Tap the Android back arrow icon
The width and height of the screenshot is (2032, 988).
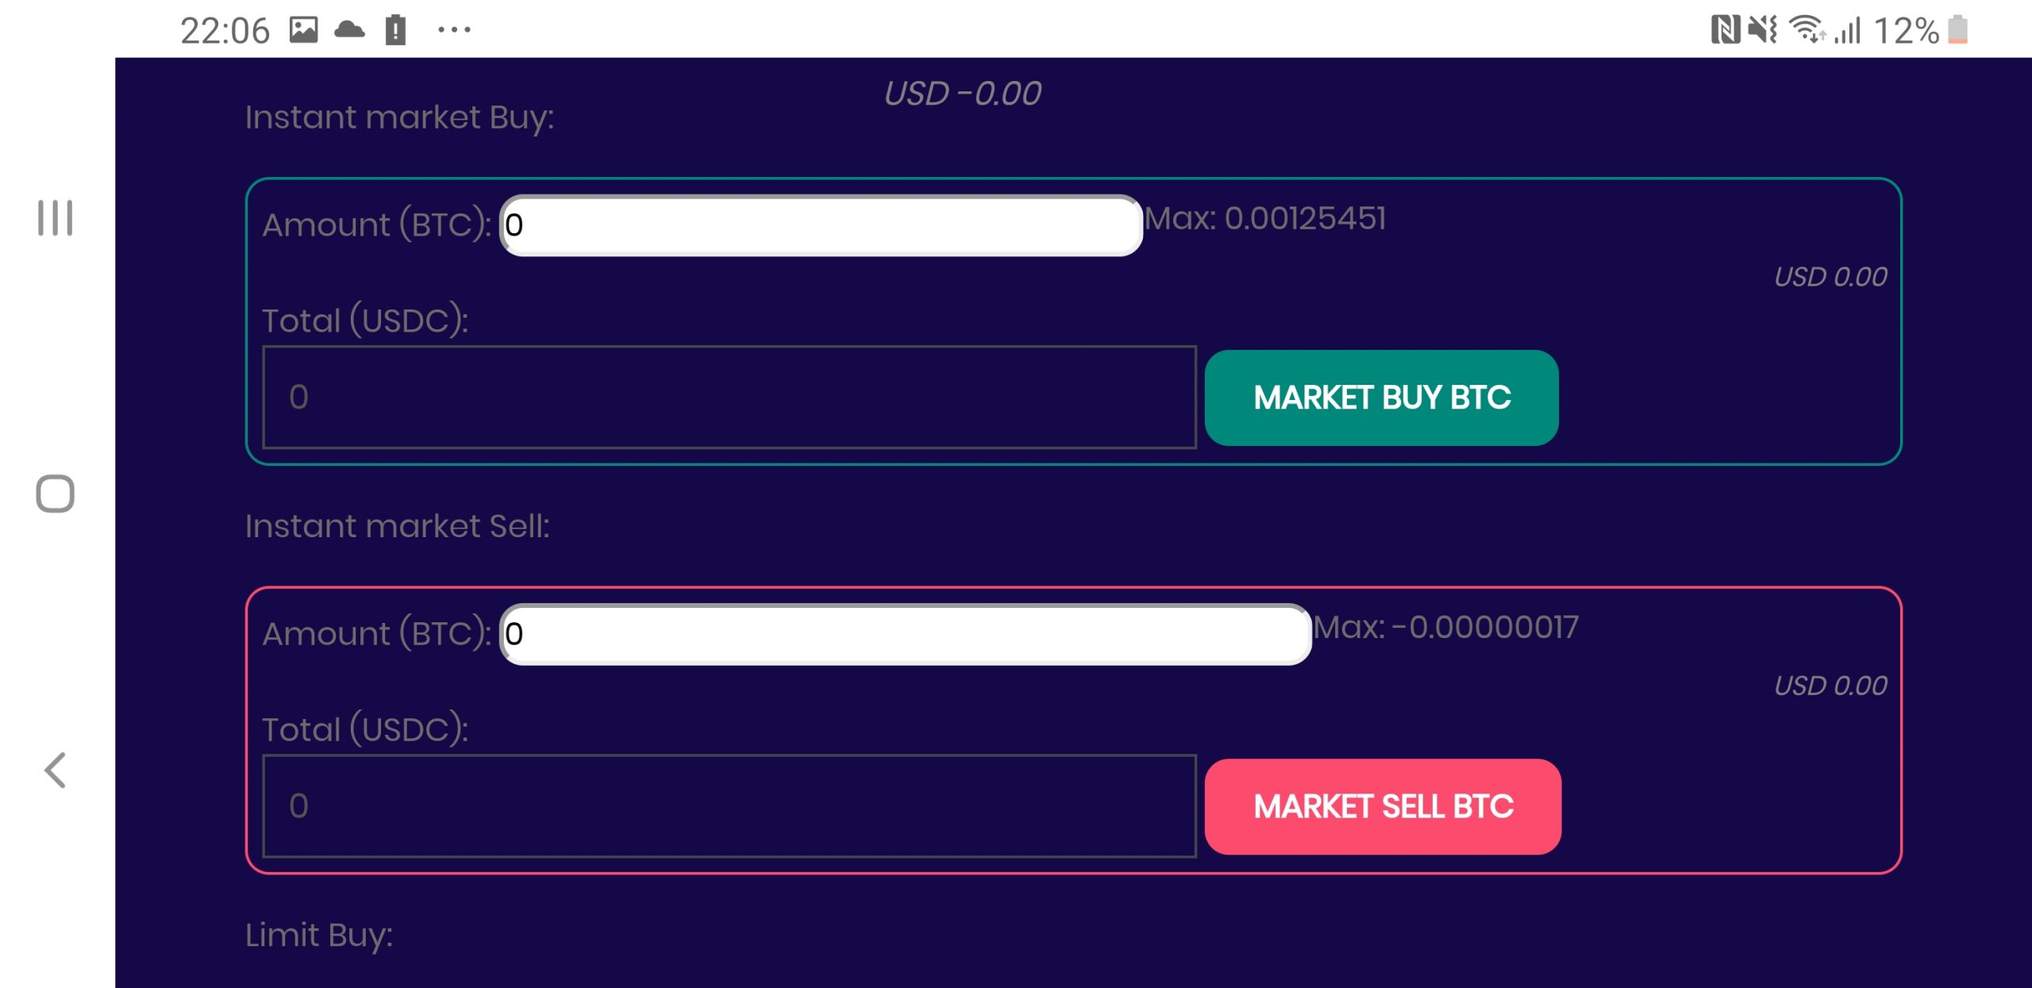click(55, 770)
